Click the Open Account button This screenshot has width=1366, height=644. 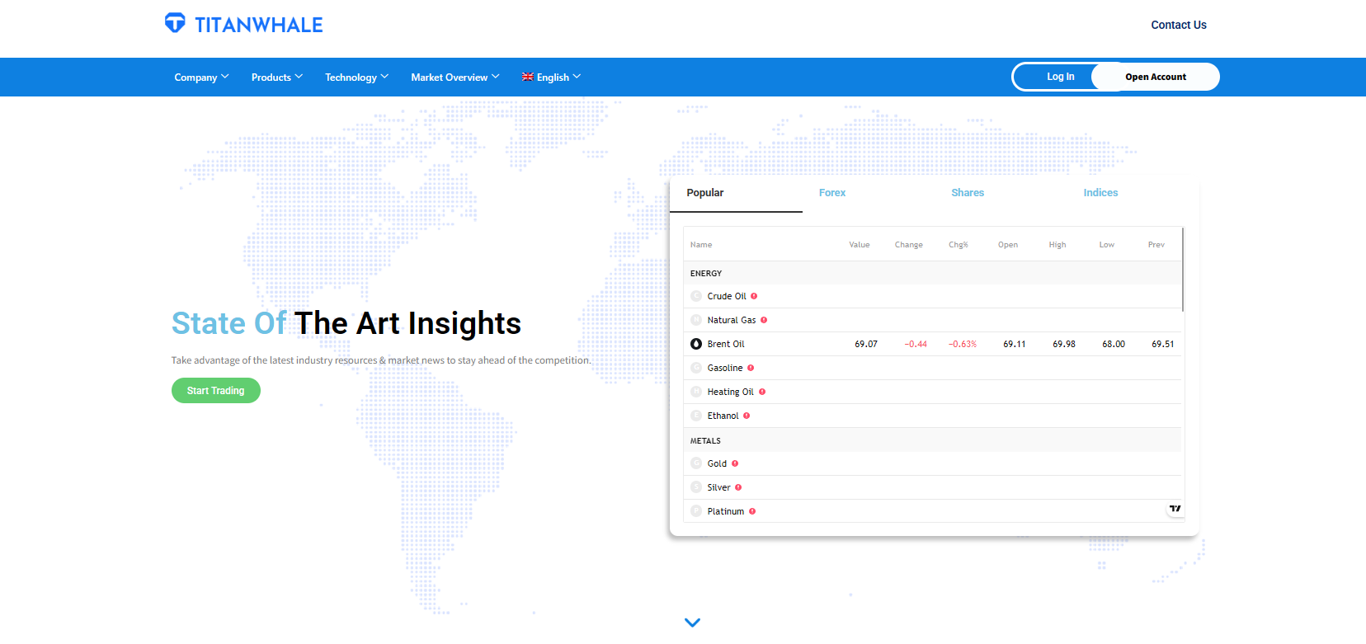(1155, 77)
